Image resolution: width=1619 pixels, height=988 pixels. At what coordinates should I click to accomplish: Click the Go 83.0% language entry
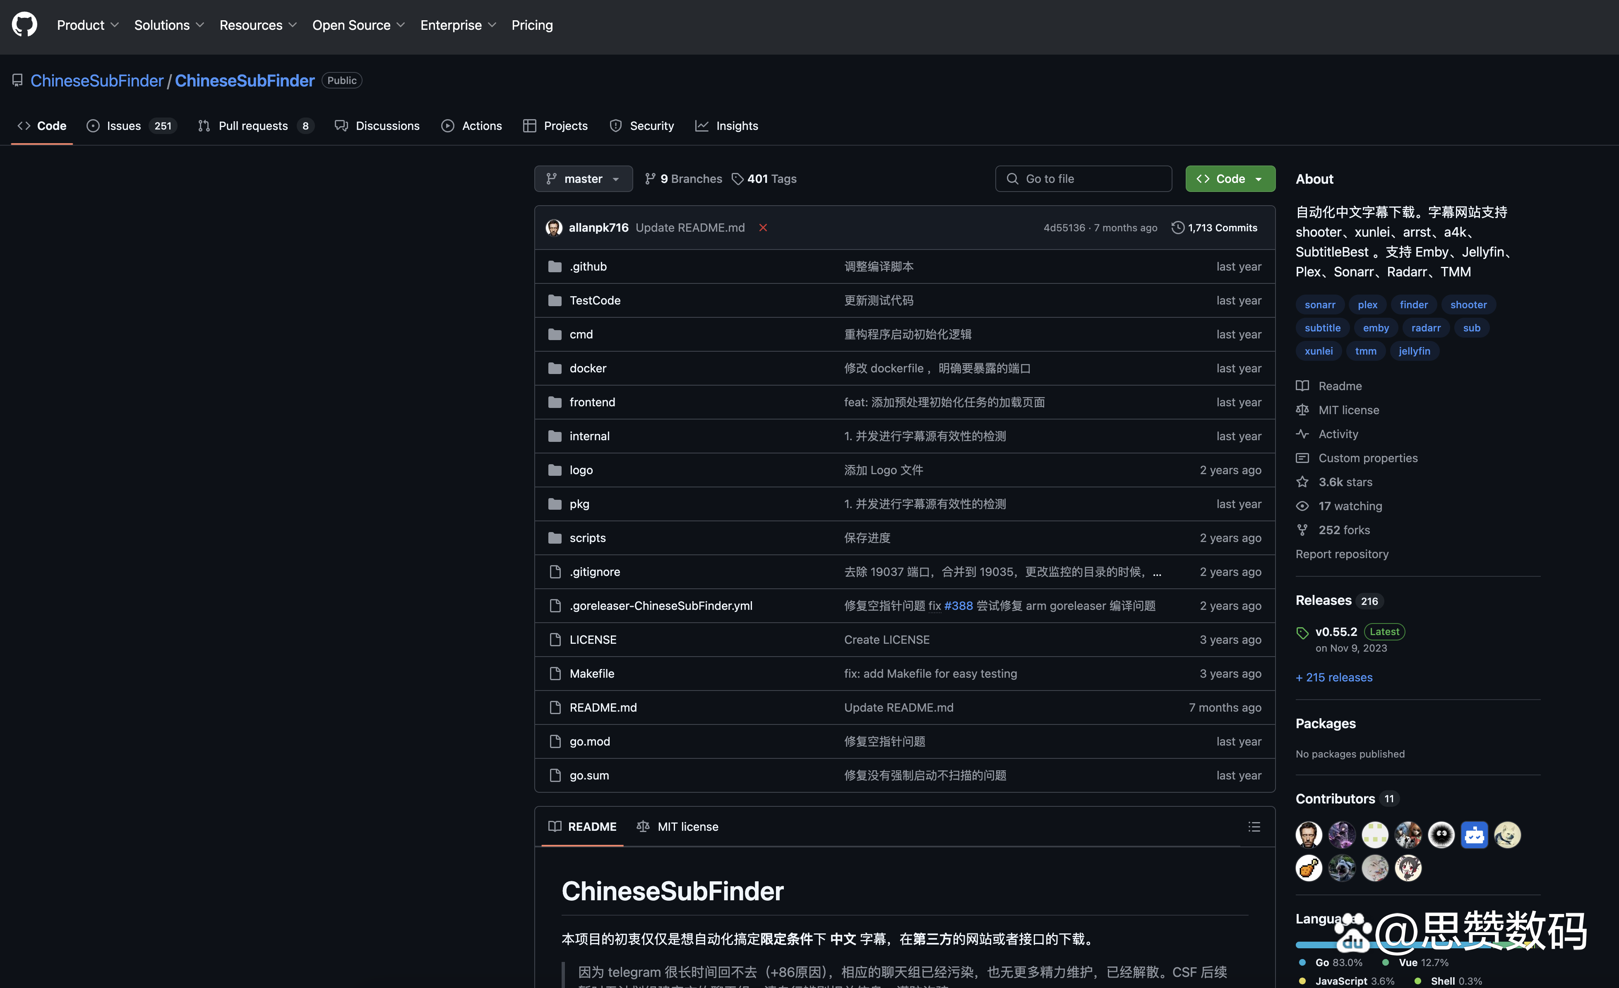[1331, 962]
